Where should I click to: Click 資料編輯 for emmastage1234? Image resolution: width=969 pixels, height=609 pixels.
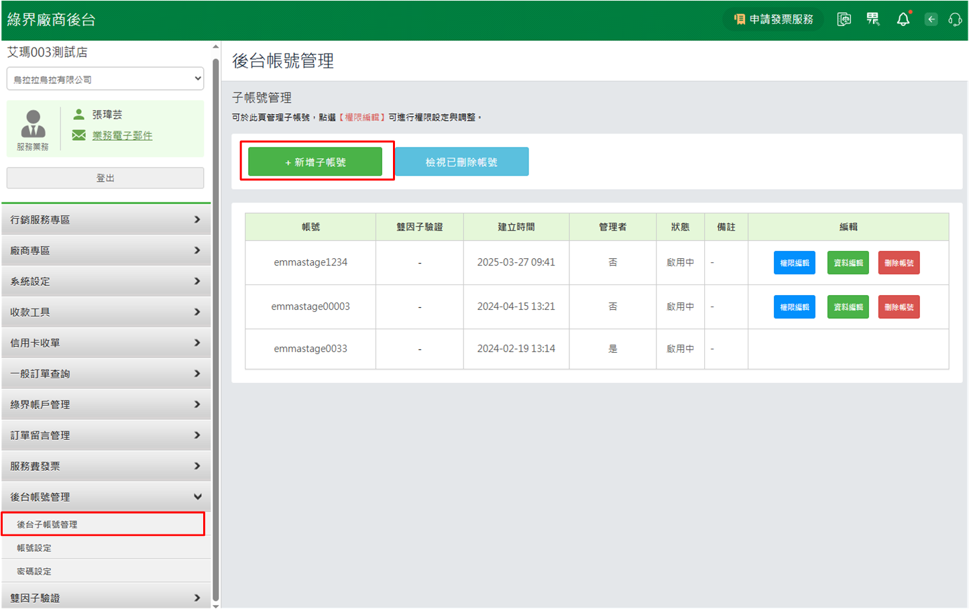point(848,263)
